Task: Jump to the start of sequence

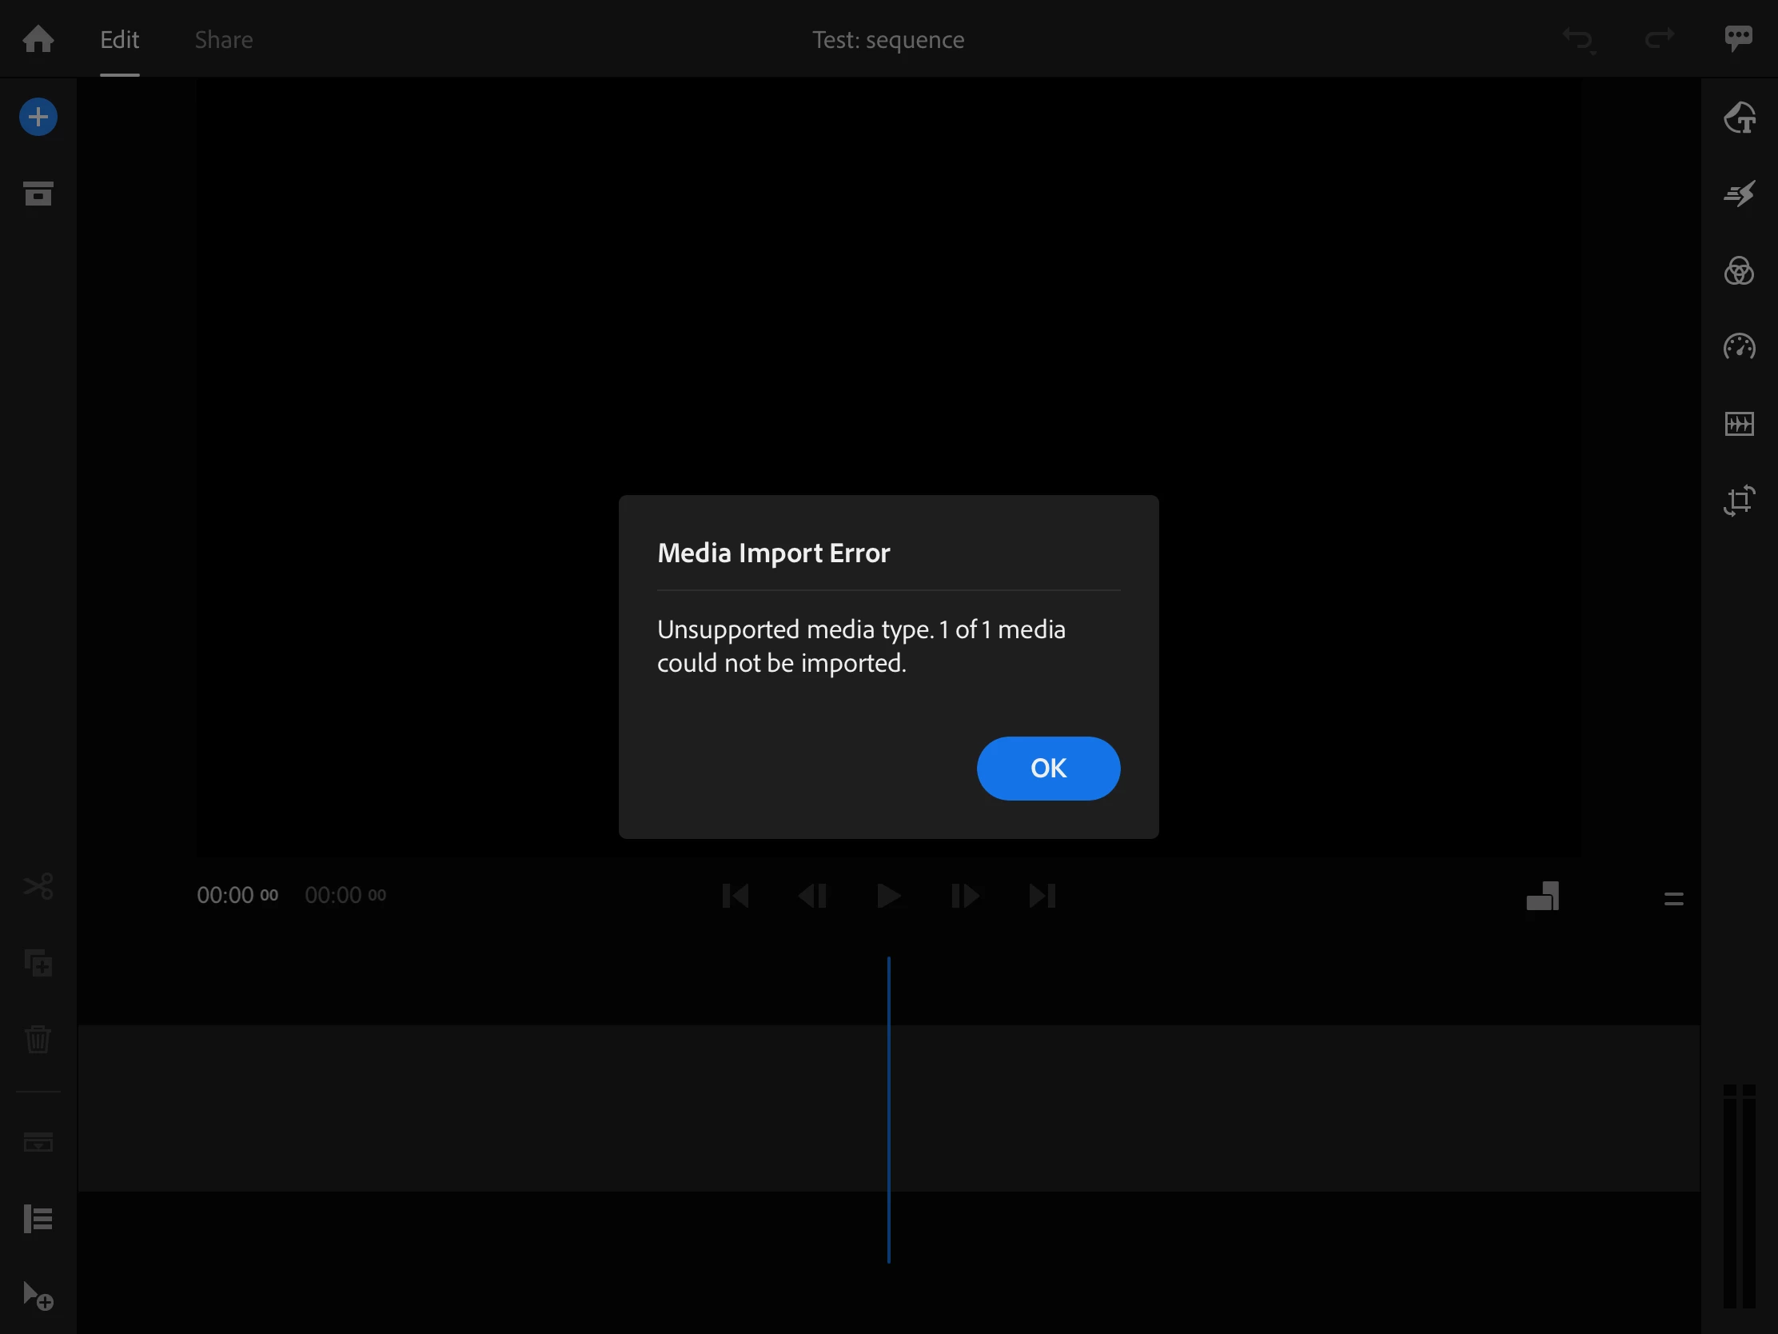Action: 735,895
